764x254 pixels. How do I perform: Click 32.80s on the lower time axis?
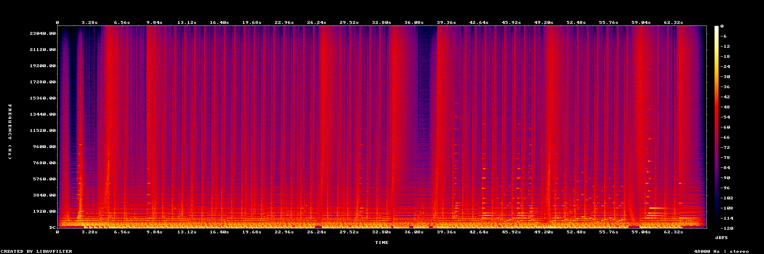coord(382,232)
